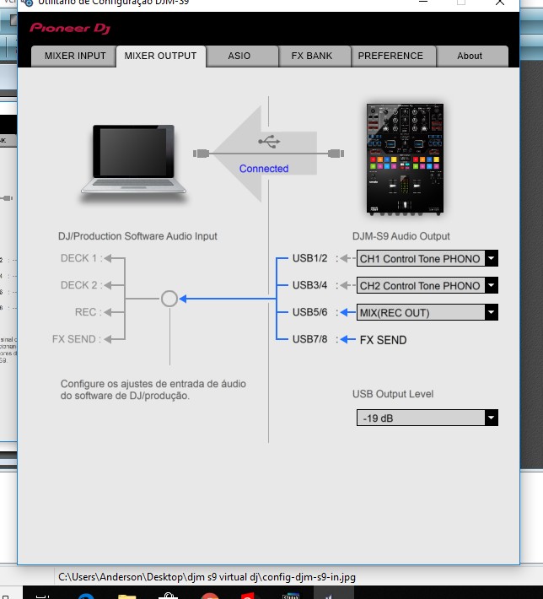Switch to the MIXER INPUT tab
The image size is (543, 599).
(73, 57)
